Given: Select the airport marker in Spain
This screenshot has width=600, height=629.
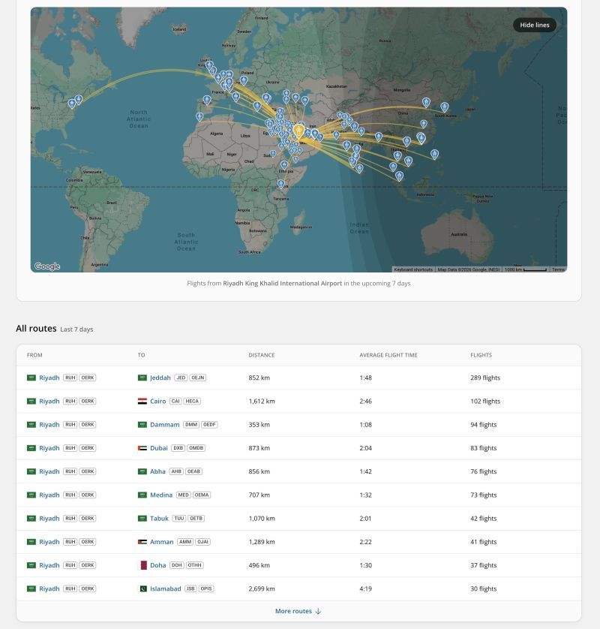Looking at the screenshot, I should coord(207,100).
